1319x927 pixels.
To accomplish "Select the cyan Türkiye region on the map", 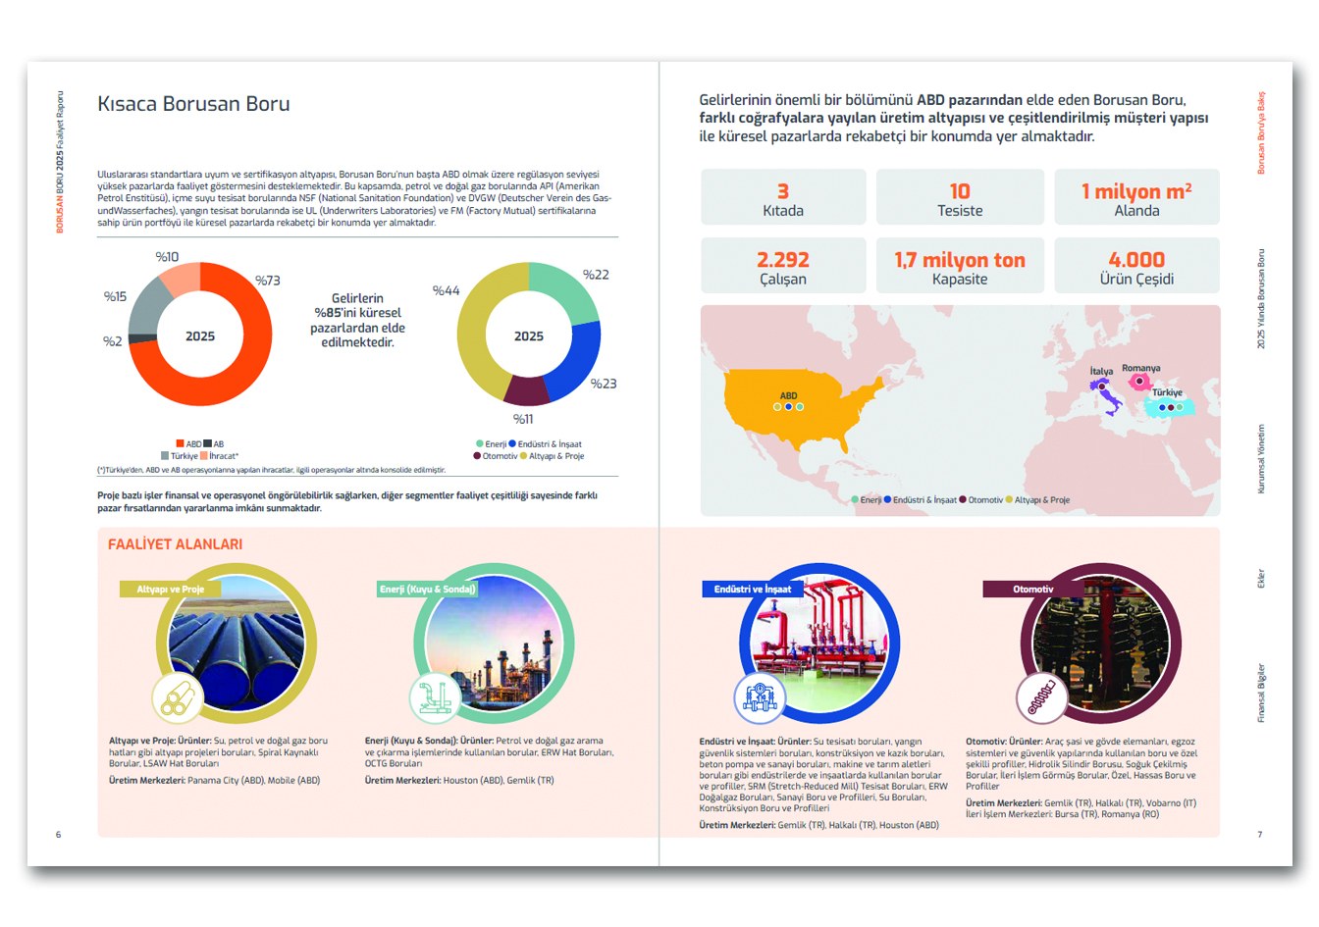I will pyautogui.click(x=1169, y=406).
